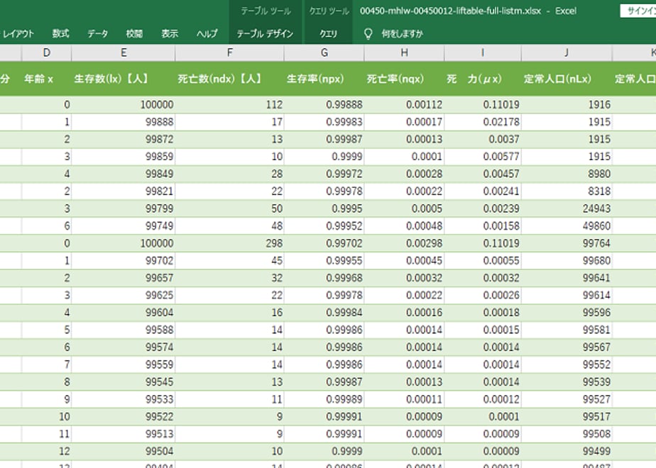
Task: Select column G header
Action: point(324,52)
